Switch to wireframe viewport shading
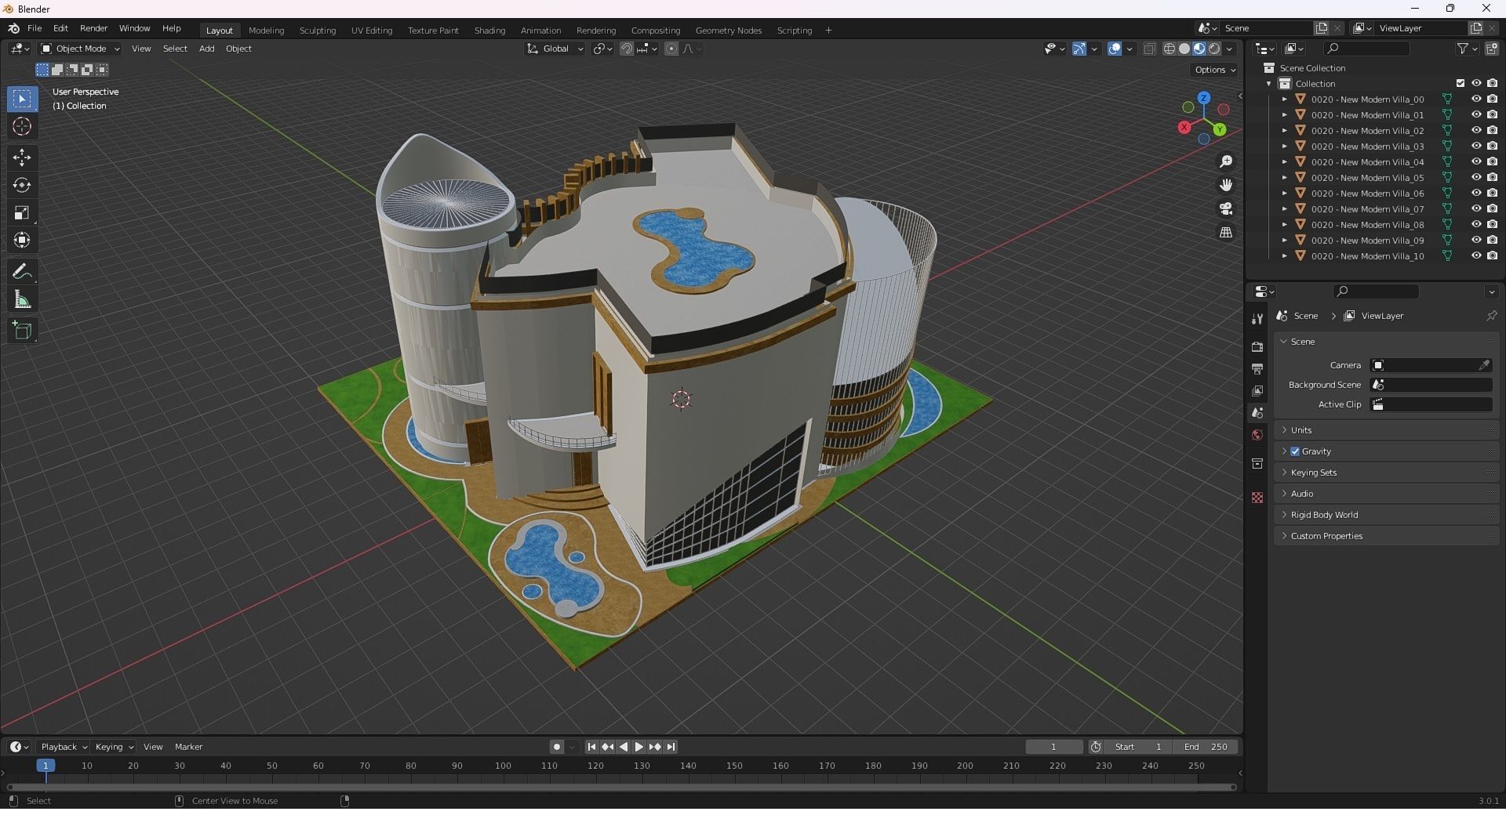This screenshot has width=1506, height=815. pyautogui.click(x=1170, y=49)
